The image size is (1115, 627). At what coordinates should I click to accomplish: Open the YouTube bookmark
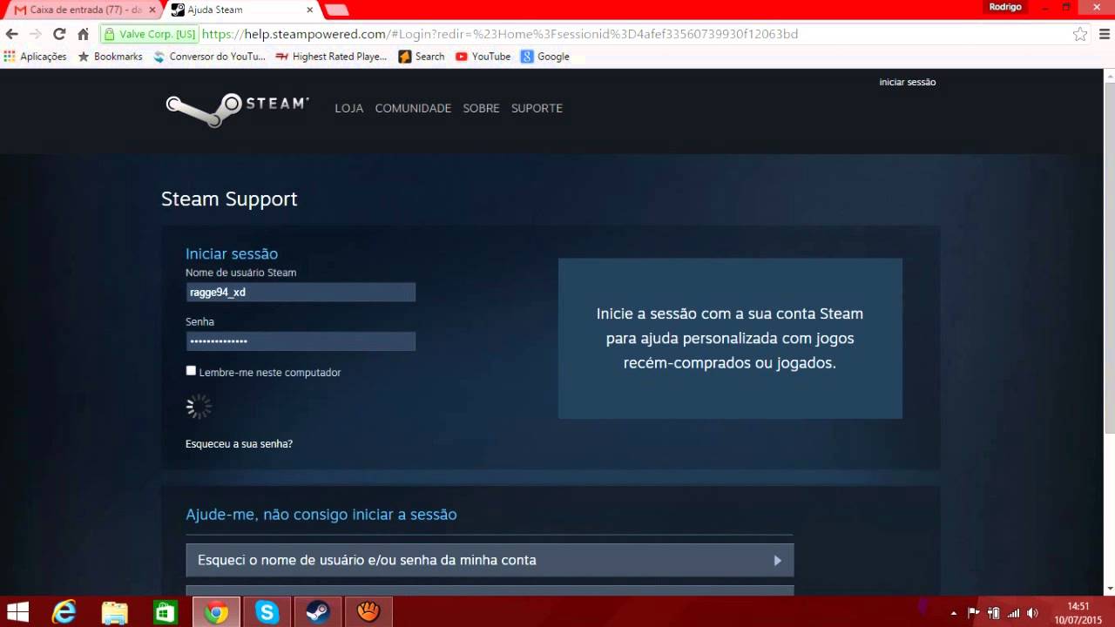483,57
